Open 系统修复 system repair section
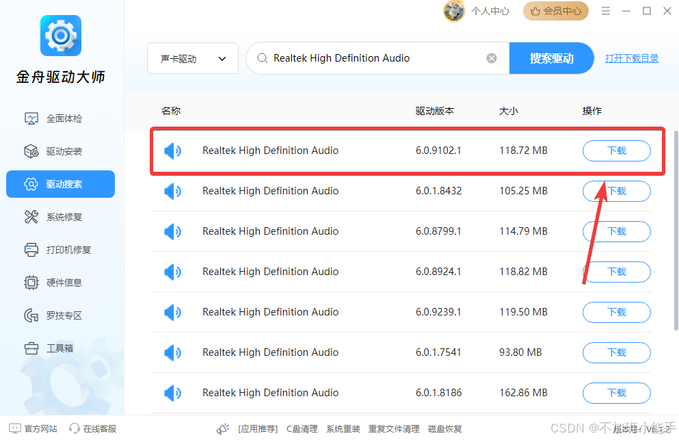The width and height of the screenshot is (679, 440). tap(60, 217)
